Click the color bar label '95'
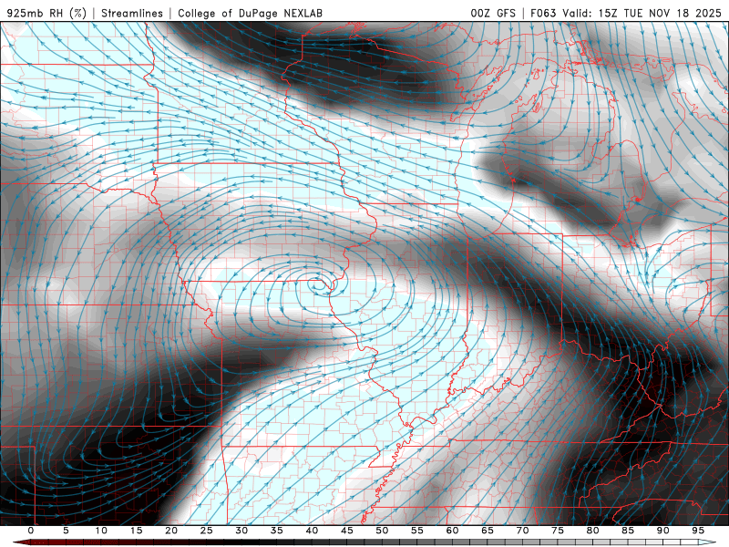Image resolution: width=729 pixels, height=547 pixels. point(698,531)
